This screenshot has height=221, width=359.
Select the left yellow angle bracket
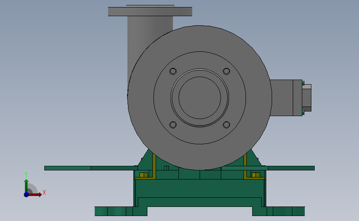pos(154,168)
